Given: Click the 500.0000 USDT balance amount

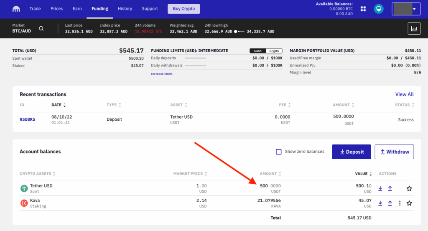Looking at the screenshot, I should 270,186.
